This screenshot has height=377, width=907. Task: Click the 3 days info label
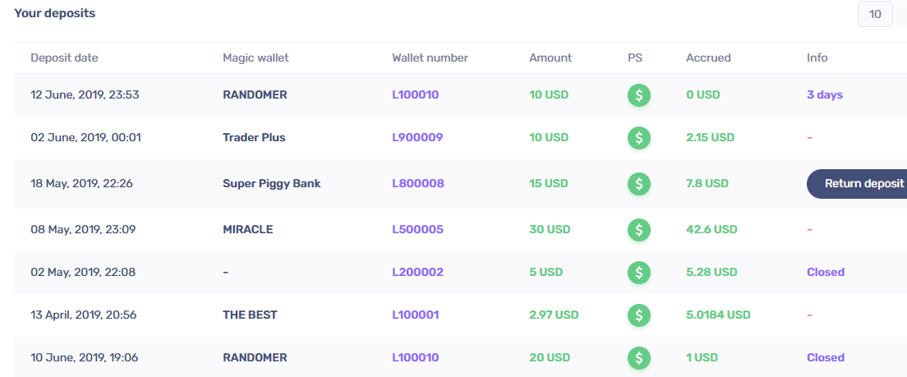click(825, 94)
